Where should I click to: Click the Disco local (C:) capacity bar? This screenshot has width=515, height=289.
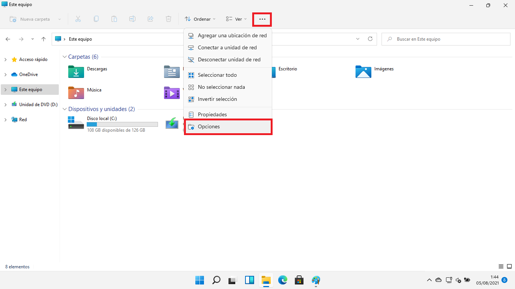pos(122,124)
